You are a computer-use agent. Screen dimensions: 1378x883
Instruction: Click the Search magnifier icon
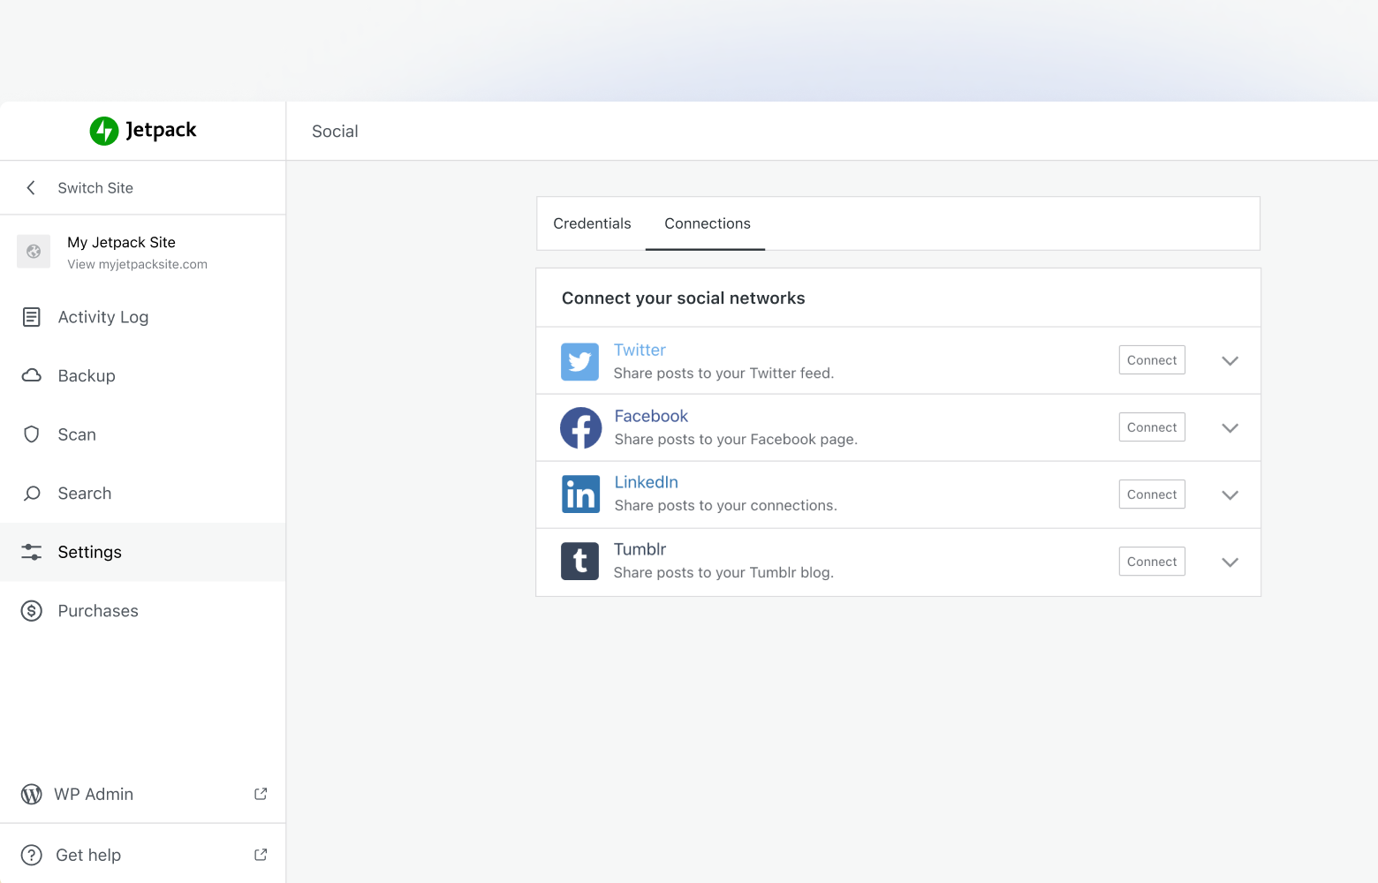click(32, 493)
